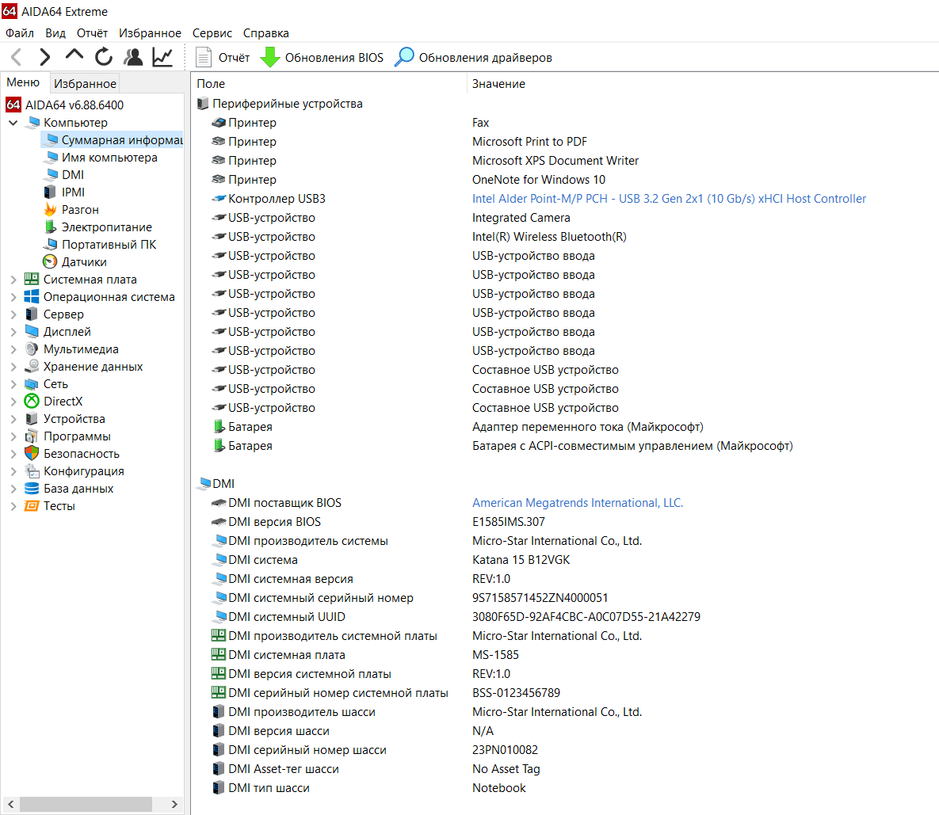Open the Сервис menu
939x815 pixels.
pos(212,33)
